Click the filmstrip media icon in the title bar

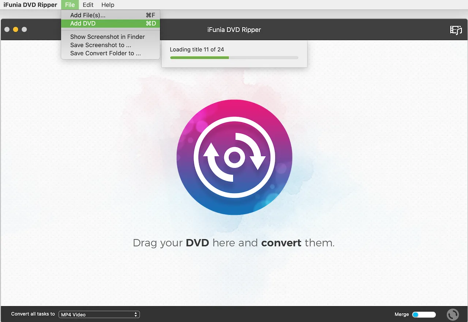pos(456,30)
